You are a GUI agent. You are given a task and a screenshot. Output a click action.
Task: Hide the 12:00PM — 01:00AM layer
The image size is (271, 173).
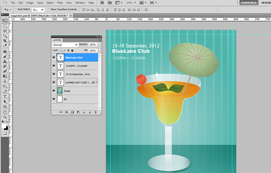coord(54,66)
